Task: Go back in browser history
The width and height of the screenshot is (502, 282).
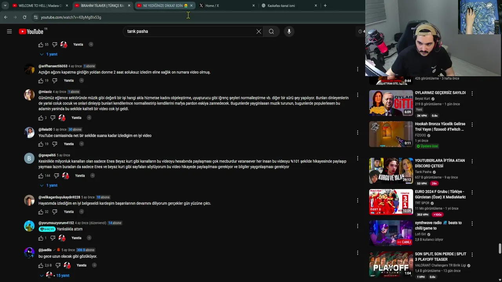Action: tap(5, 17)
